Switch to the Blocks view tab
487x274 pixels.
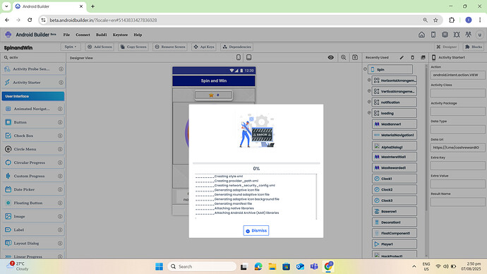click(474, 47)
